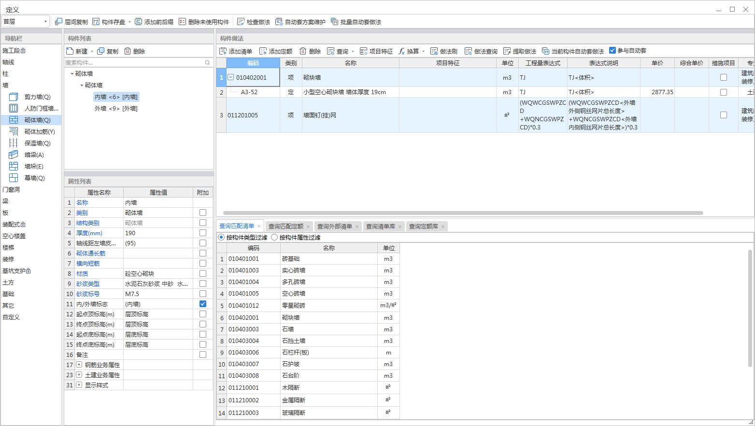Open 构件存盘 dropdown arrow
The height and width of the screenshot is (426, 755).
pyautogui.click(x=129, y=22)
